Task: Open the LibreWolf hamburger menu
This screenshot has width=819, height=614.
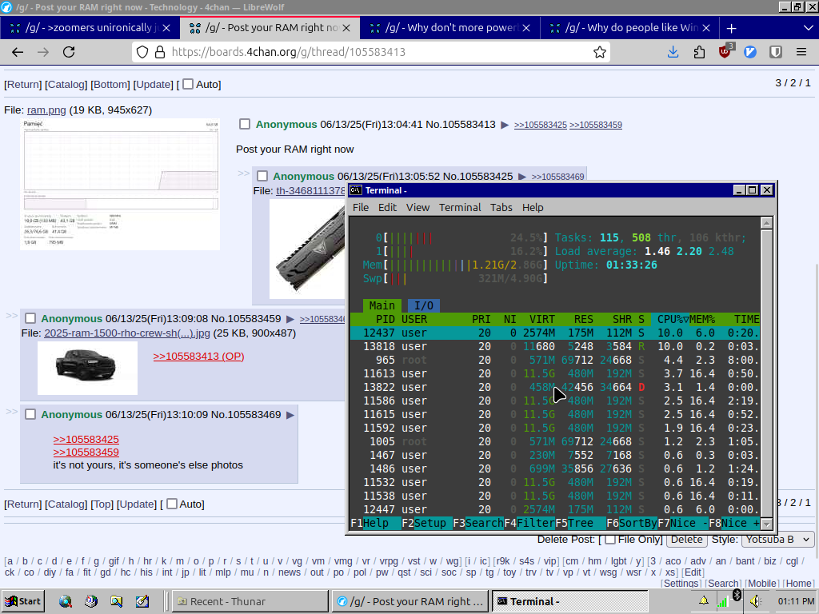Action: [801, 52]
